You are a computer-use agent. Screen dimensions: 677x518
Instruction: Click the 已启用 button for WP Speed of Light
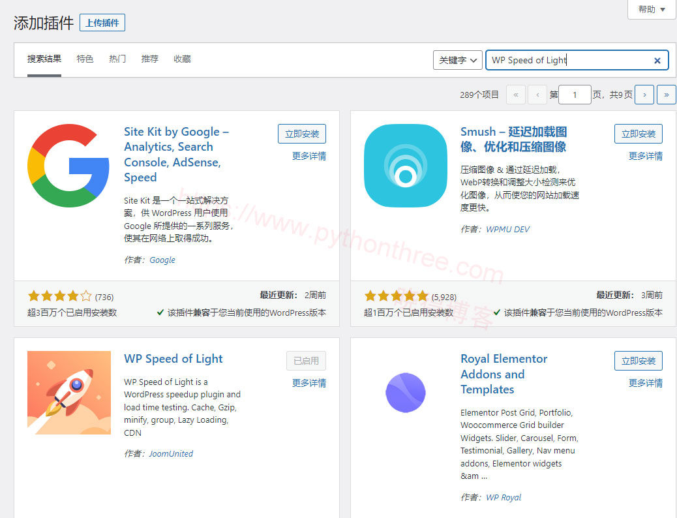point(306,361)
